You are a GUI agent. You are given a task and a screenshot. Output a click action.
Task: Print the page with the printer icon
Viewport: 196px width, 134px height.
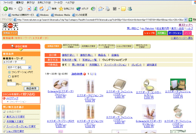(107, 9)
